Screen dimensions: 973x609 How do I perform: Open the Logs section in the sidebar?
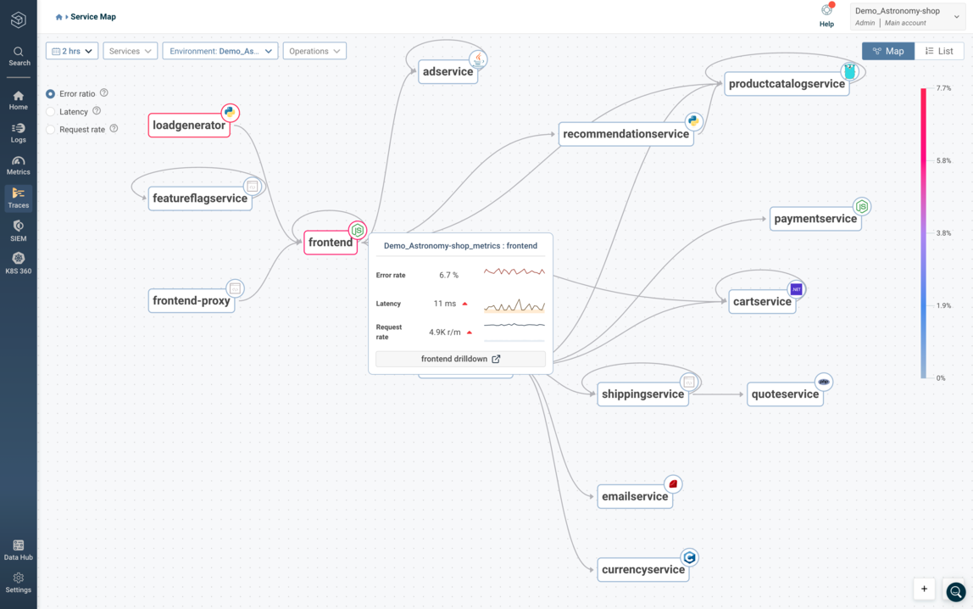pyautogui.click(x=18, y=131)
